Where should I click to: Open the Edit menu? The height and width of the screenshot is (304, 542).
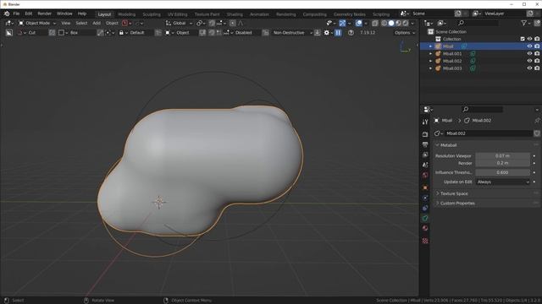tap(28, 14)
